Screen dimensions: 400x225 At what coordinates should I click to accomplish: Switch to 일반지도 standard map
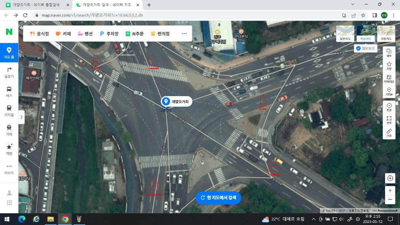pyautogui.click(x=345, y=34)
